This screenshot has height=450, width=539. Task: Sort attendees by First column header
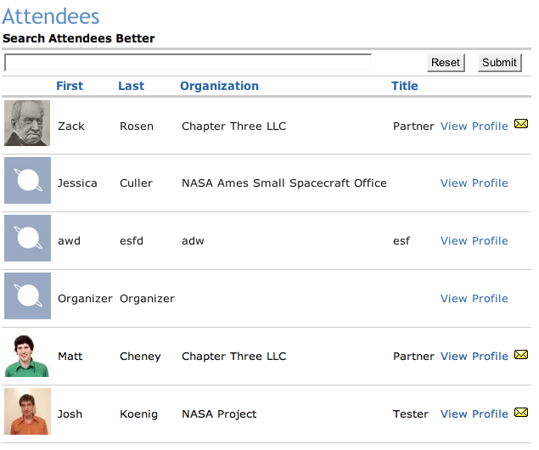tap(70, 86)
